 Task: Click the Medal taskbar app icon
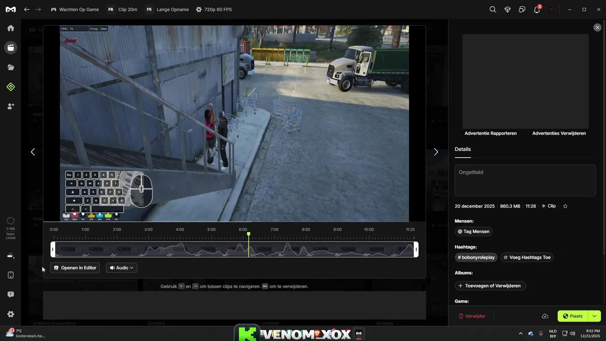pos(358,333)
